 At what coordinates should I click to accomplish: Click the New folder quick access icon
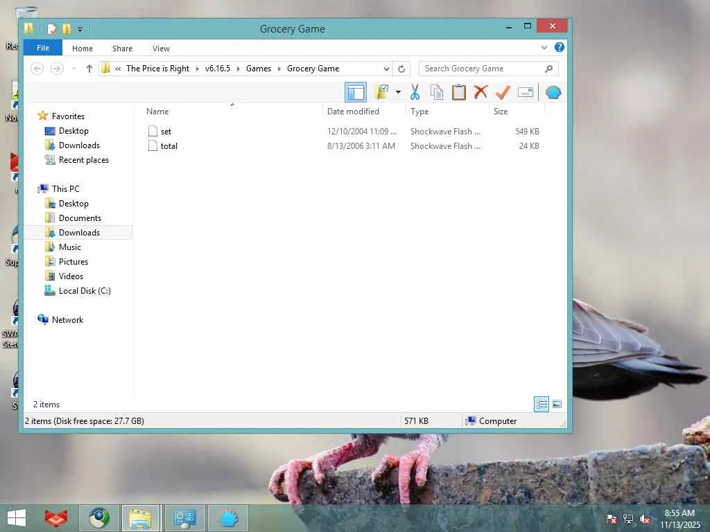(x=67, y=29)
